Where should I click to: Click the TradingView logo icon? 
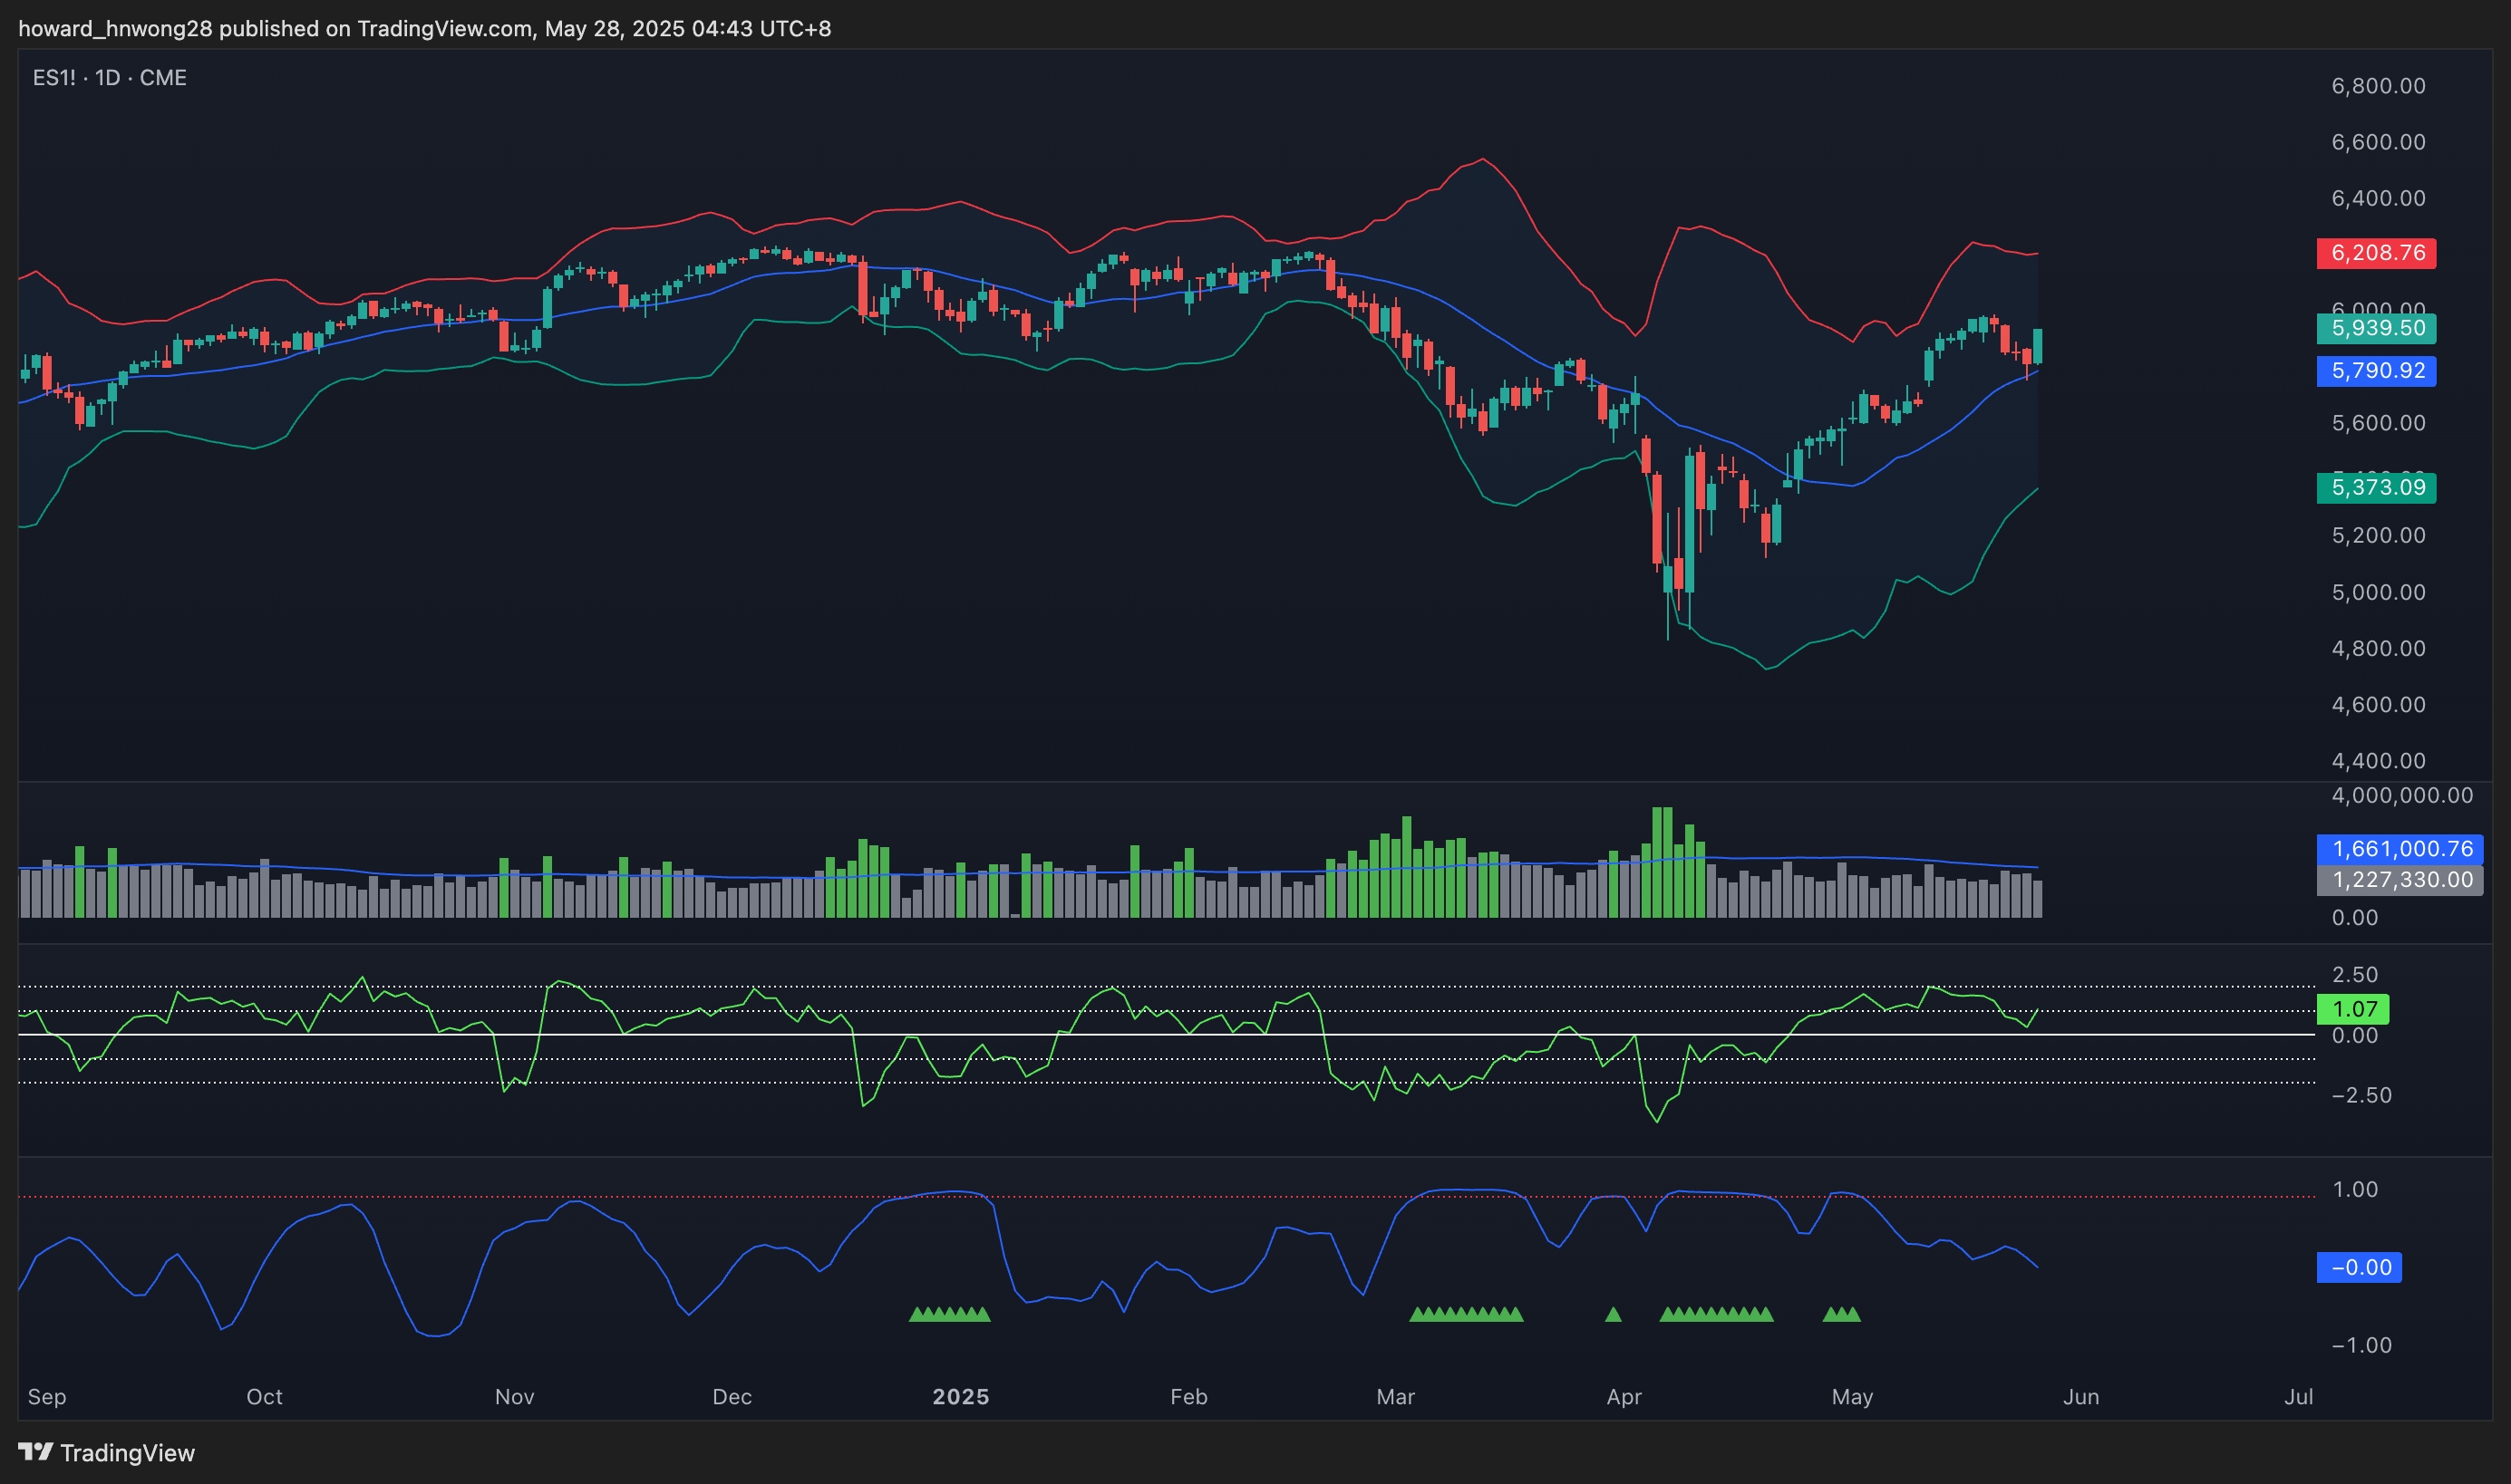35,1451
